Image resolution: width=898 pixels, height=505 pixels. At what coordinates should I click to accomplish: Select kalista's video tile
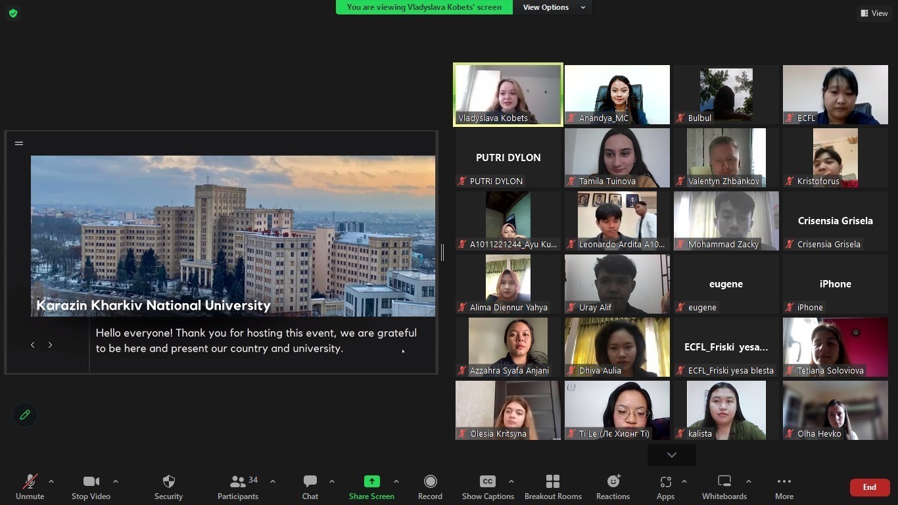tap(726, 410)
